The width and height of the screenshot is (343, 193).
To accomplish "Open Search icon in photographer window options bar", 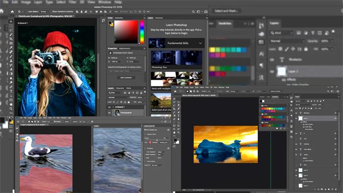I will pos(193,12).
